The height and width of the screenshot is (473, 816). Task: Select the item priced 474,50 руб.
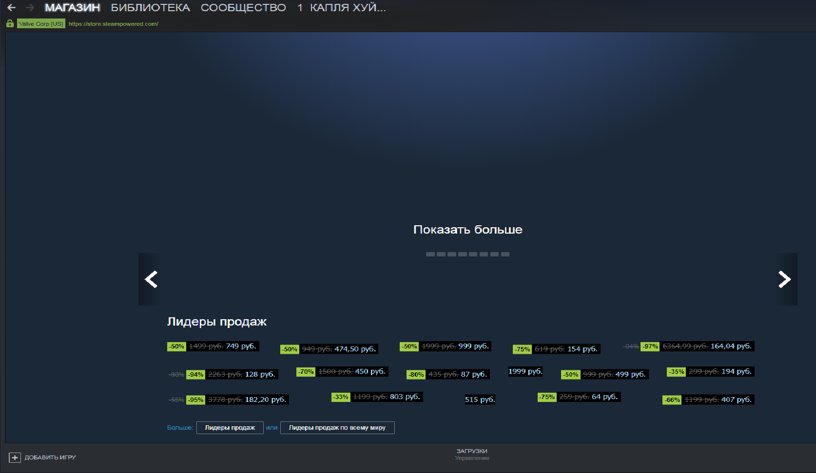330,349
